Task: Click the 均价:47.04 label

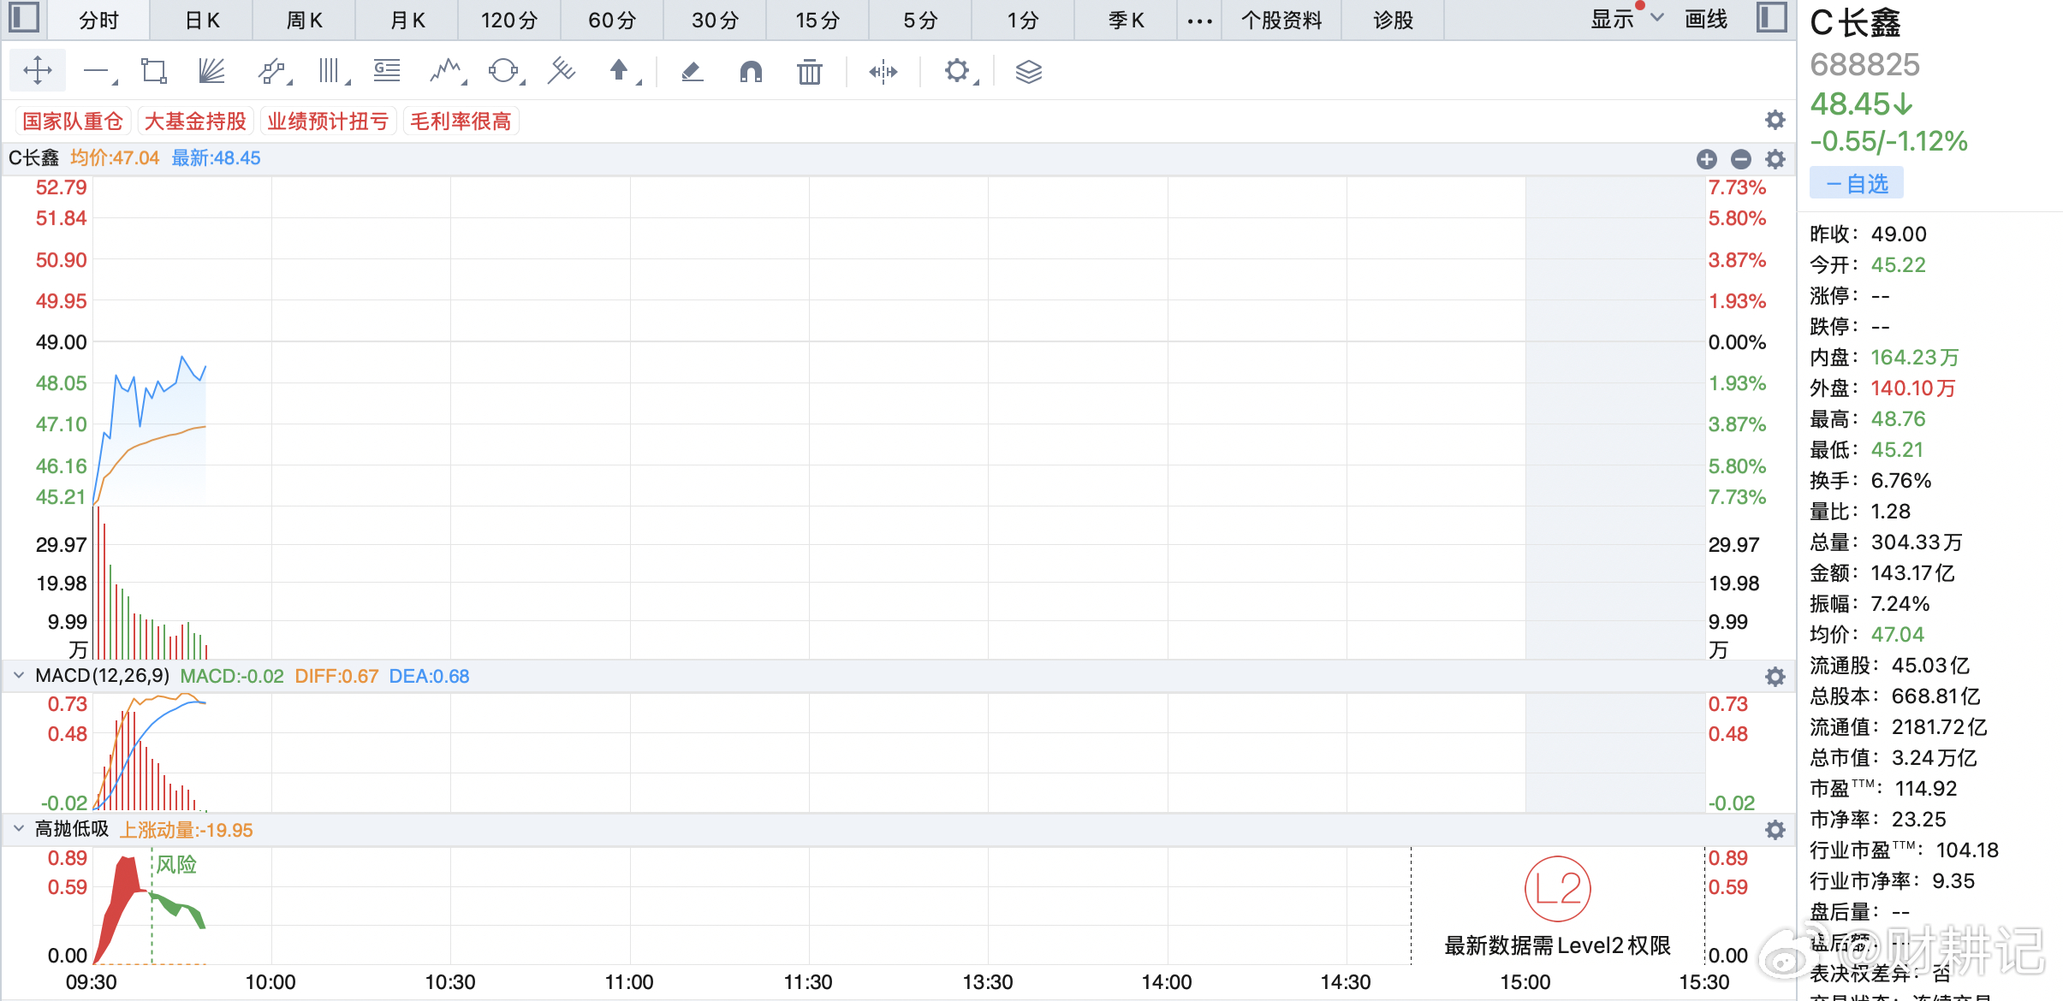Action: [x=115, y=158]
